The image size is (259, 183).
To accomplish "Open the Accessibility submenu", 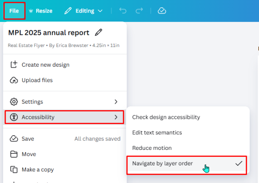I will (x=64, y=117).
